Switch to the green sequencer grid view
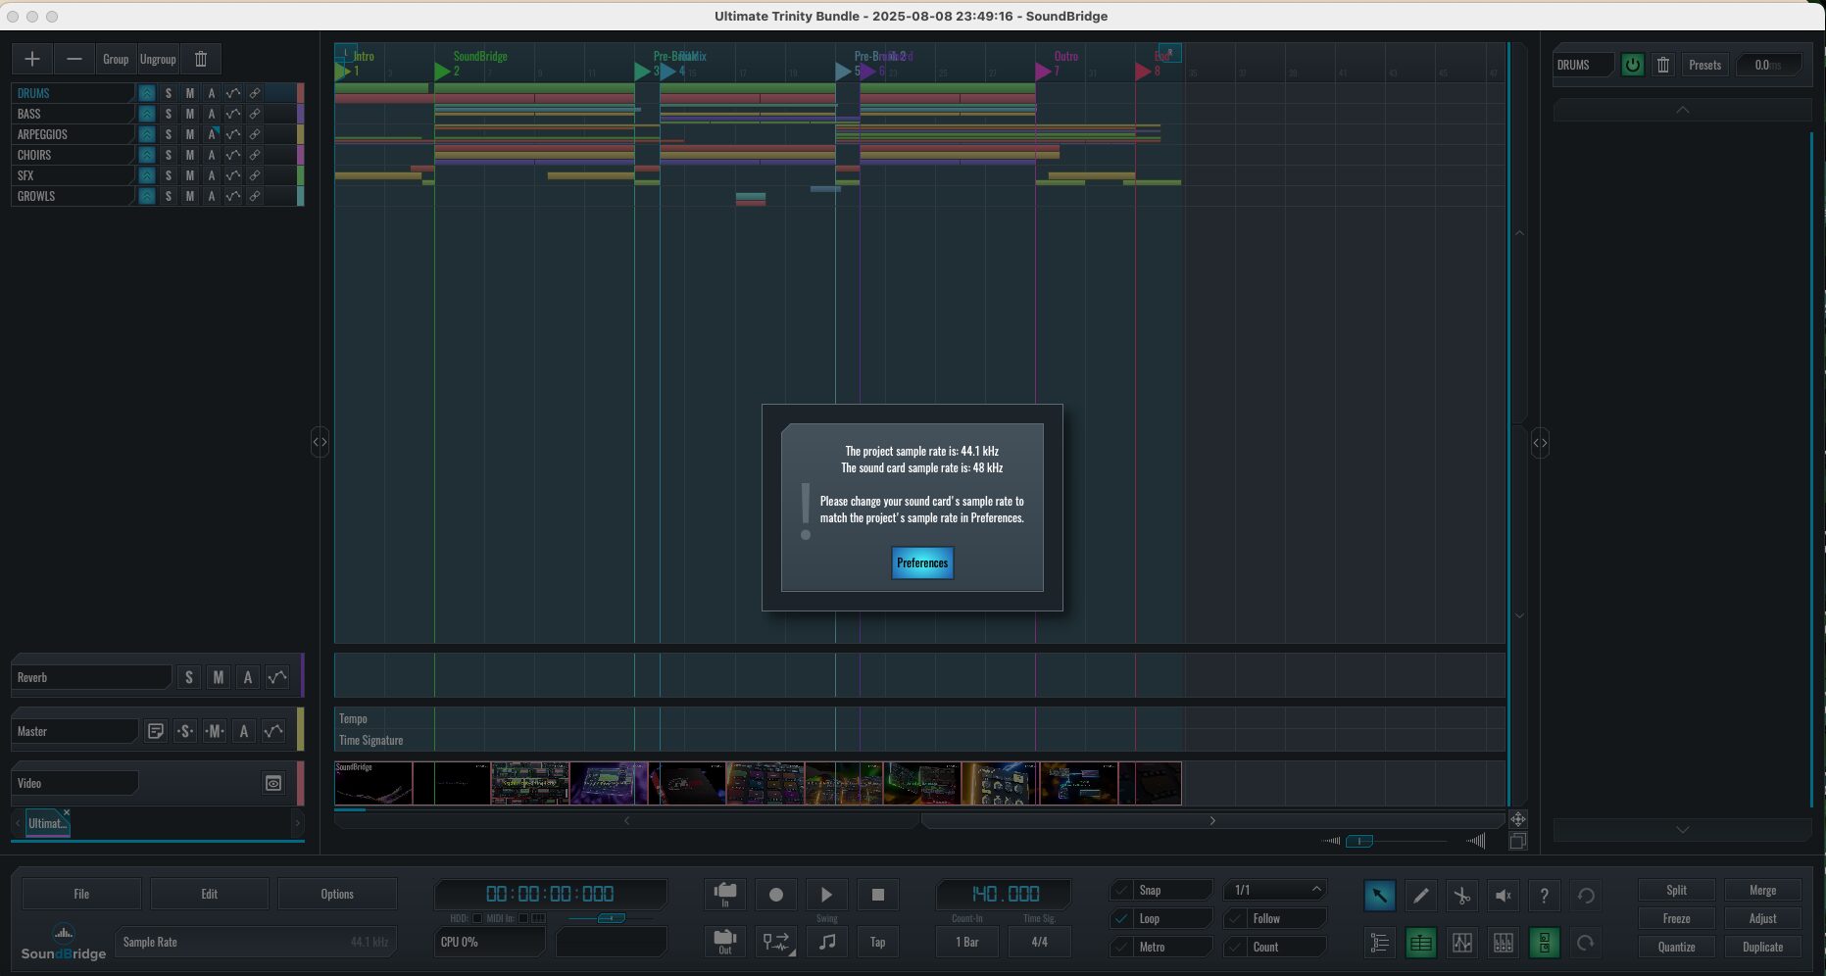This screenshot has height=976, width=1826. coord(1420,943)
